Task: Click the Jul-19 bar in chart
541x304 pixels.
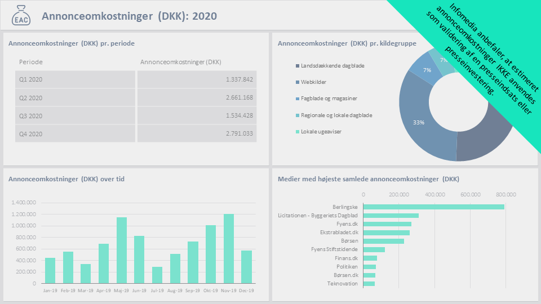Action: (x=157, y=275)
